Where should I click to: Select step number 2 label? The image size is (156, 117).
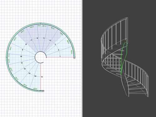(x=59, y=50)
